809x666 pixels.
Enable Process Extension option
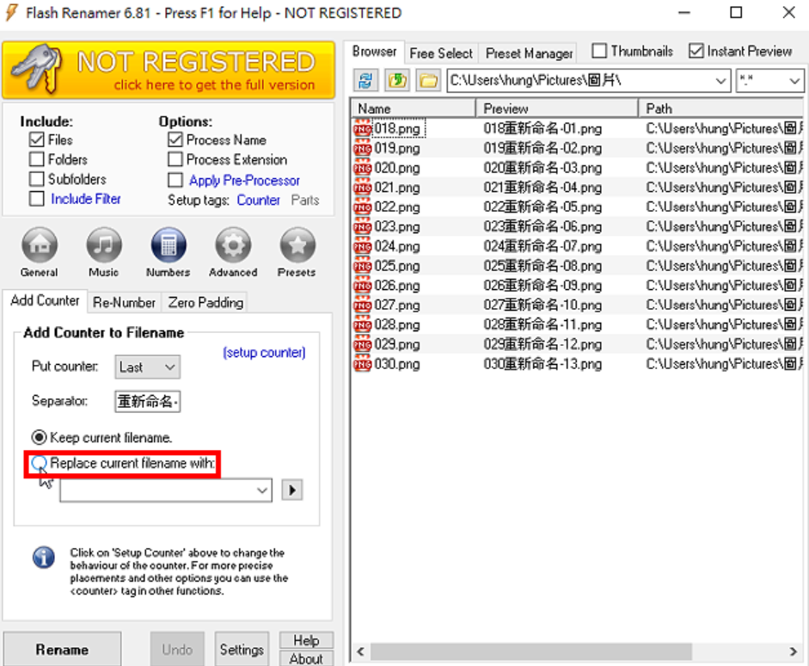click(x=175, y=159)
